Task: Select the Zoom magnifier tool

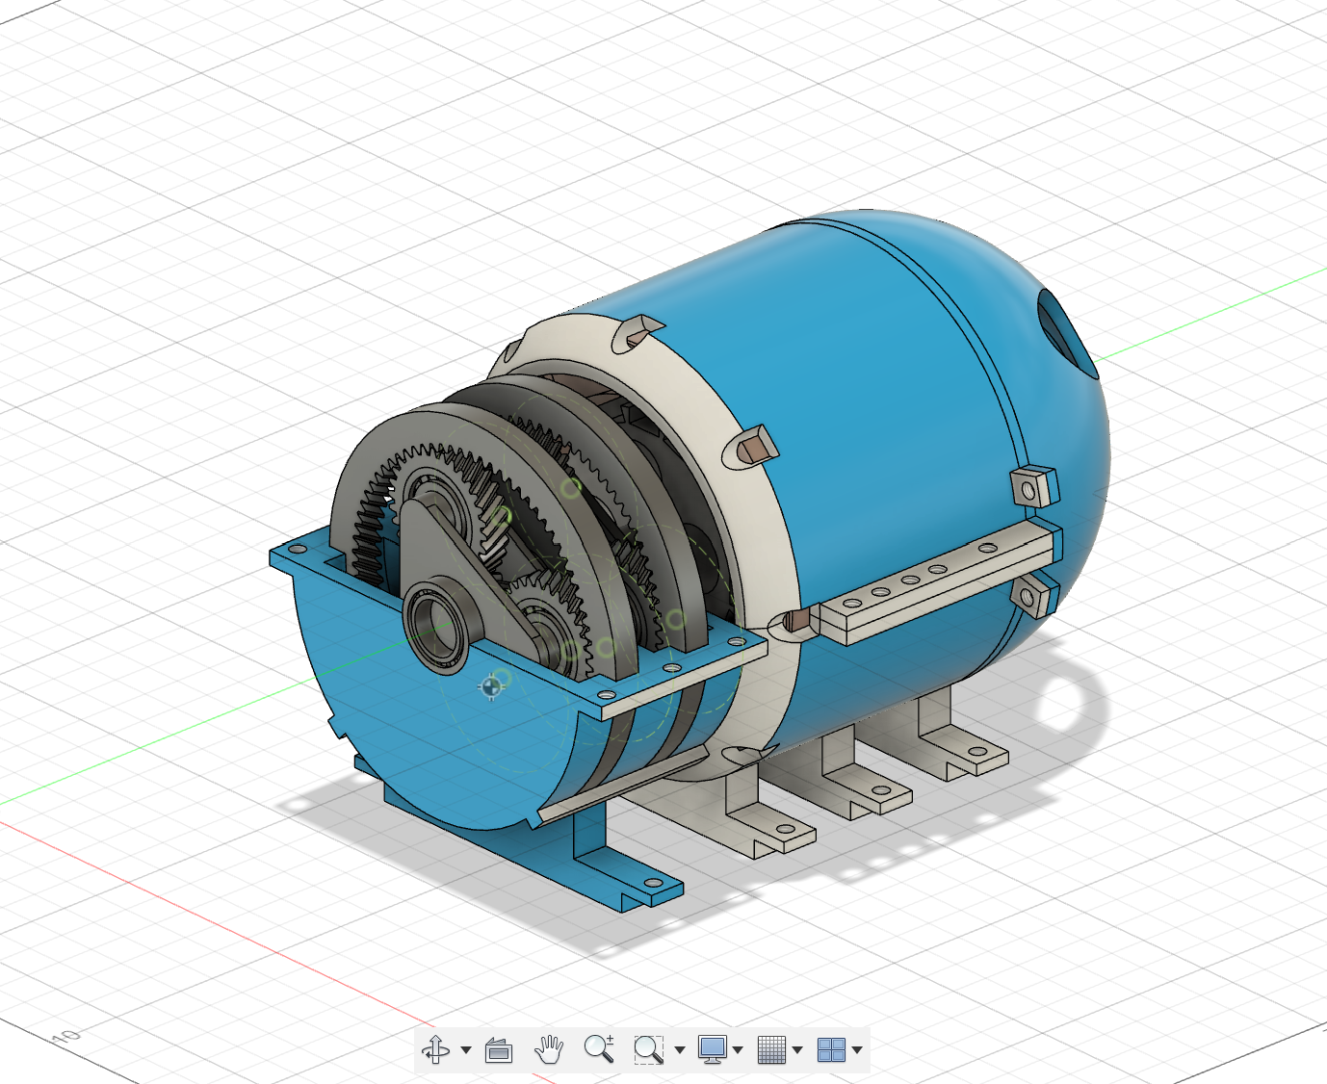Action: 599,1048
